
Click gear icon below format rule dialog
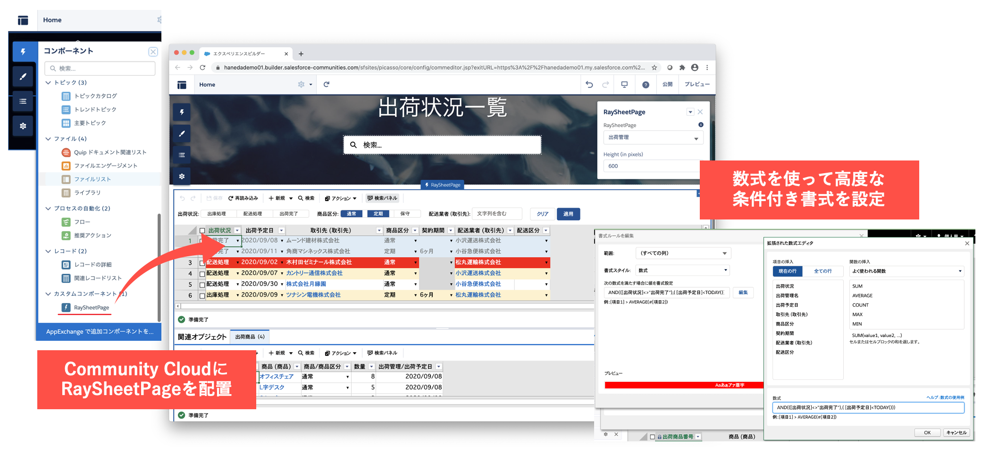pyautogui.click(x=606, y=434)
